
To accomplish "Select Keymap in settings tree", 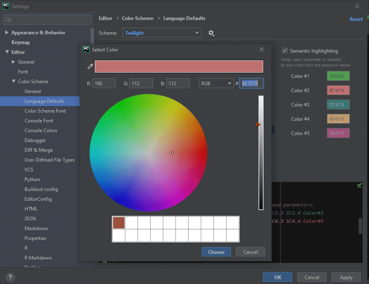I will 21,42.
